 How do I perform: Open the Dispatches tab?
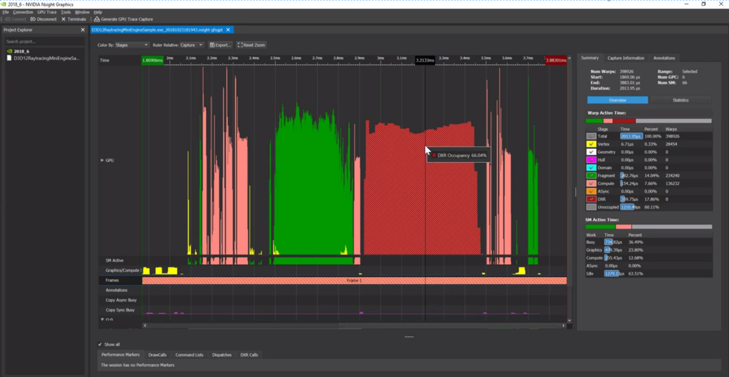point(222,355)
